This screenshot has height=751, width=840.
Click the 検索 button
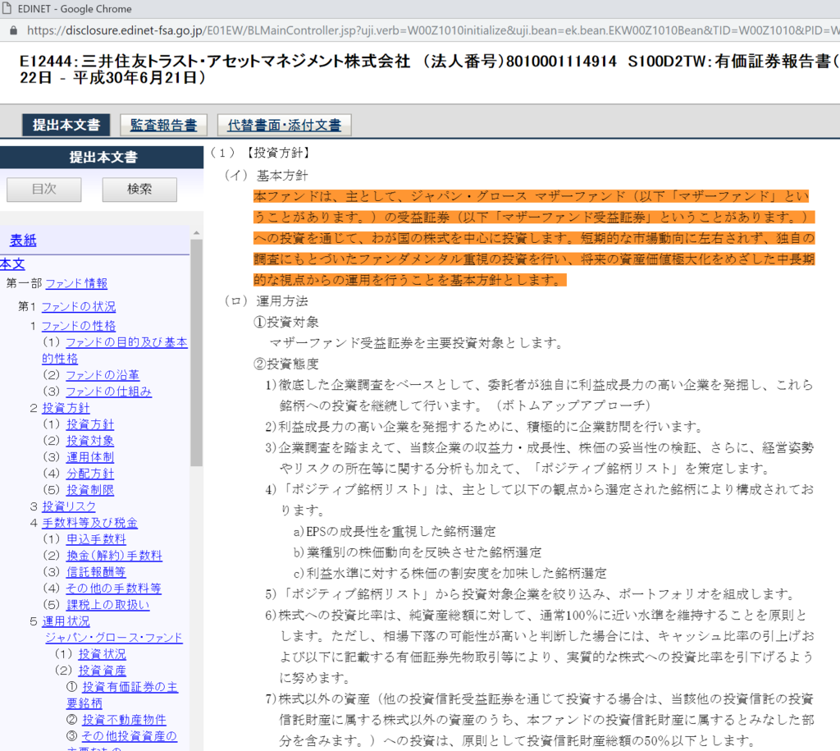(x=139, y=190)
